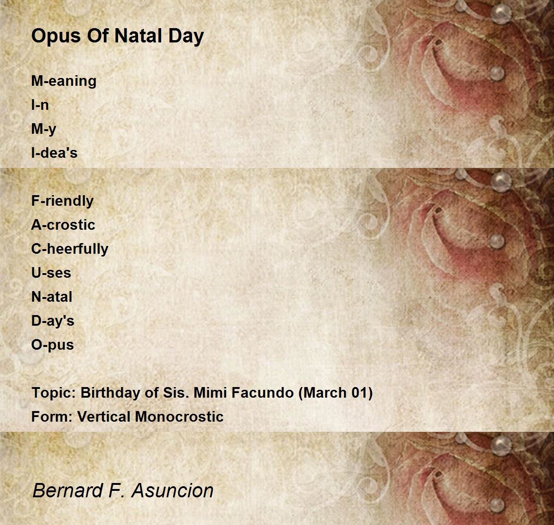Click the Topic line about Mimi Facundo's birthday
554x525 pixels.
(x=202, y=393)
